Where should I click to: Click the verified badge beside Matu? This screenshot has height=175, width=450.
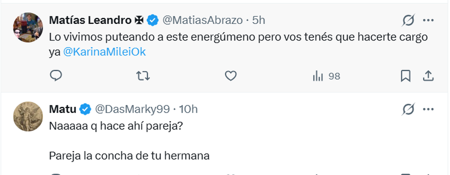click(85, 109)
